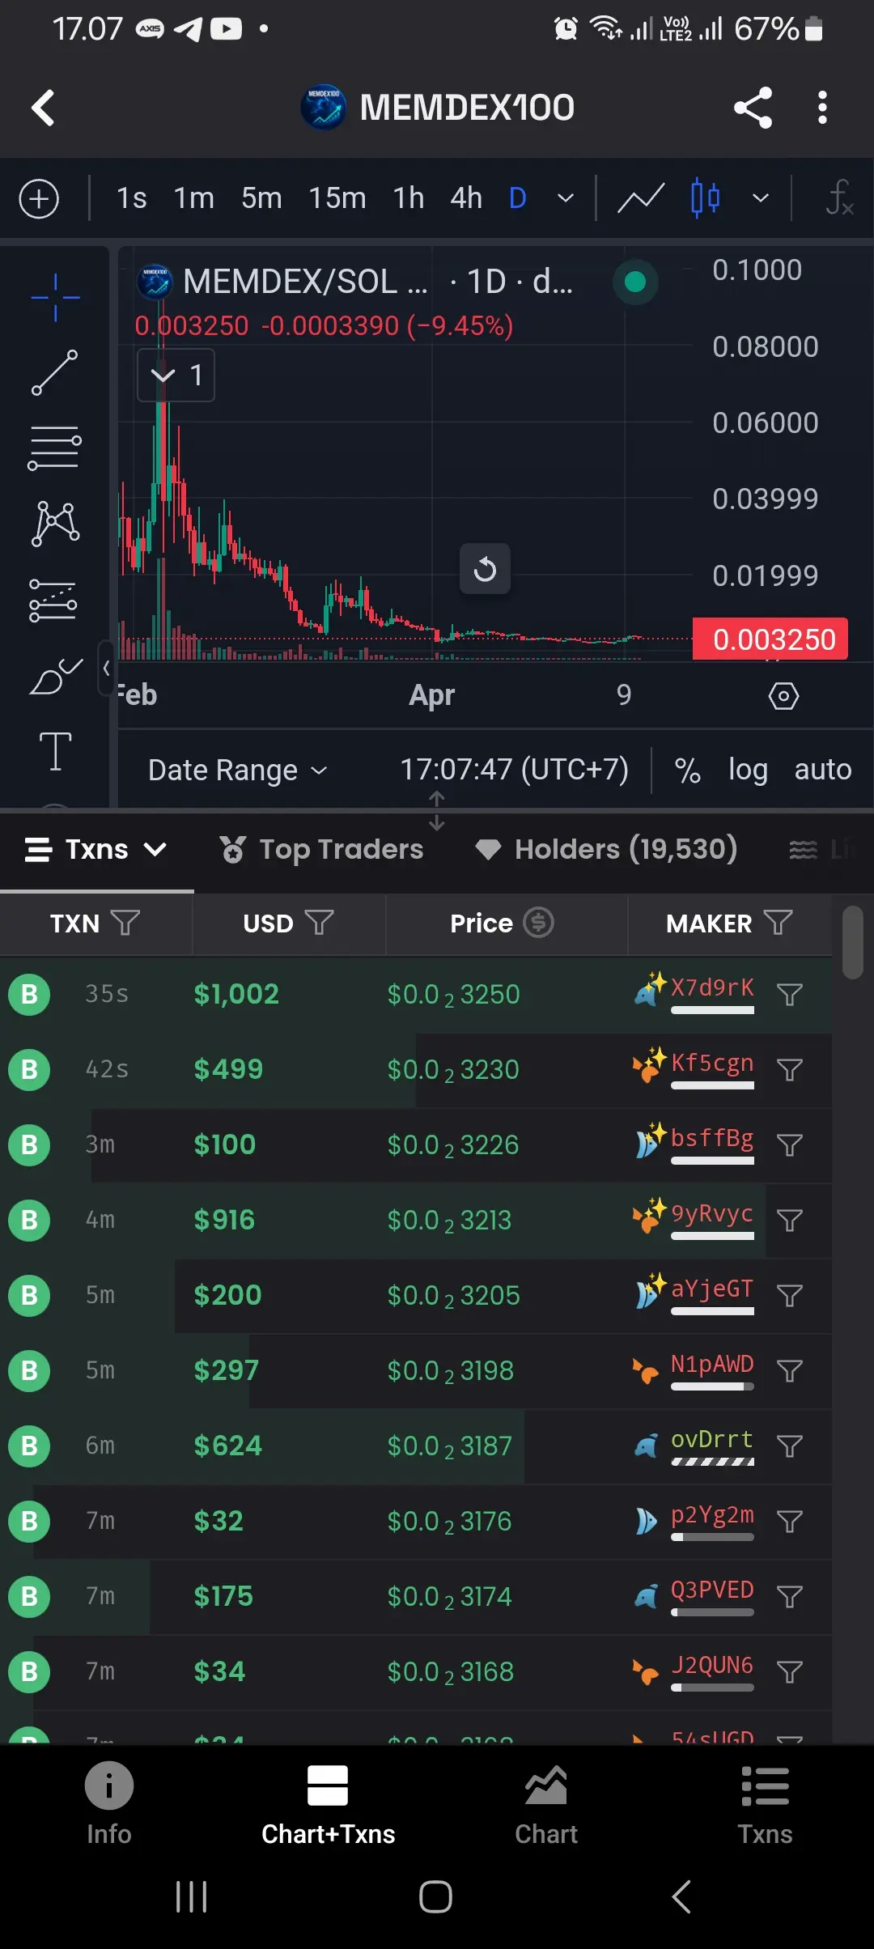Tap Android recent apps button

click(x=192, y=1896)
